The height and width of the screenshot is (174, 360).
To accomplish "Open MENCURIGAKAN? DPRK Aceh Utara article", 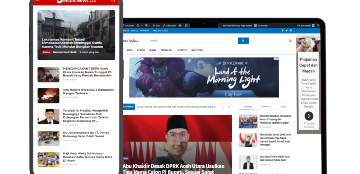I will (87, 72).
